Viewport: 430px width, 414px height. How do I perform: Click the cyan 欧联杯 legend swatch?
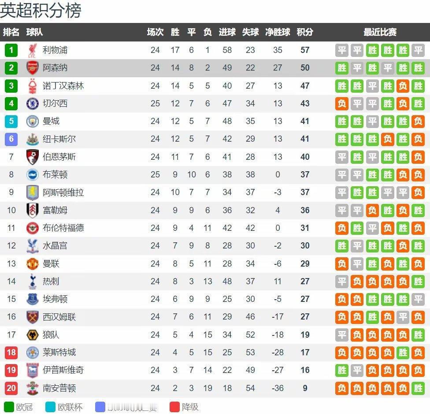pyautogui.click(x=50, y=407)
